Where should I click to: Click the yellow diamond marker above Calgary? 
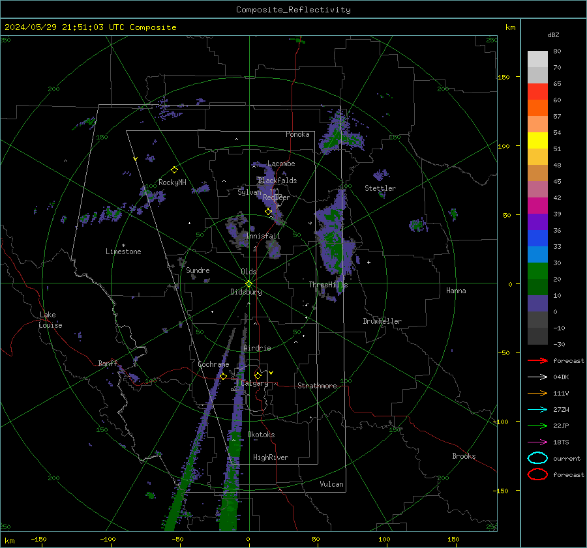pyautogui.click(x=258, y=375)
